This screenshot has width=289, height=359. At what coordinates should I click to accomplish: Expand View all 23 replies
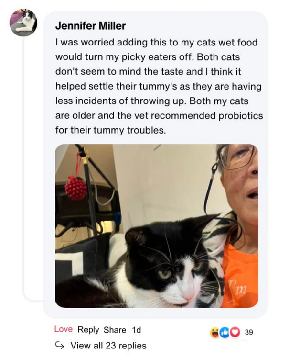pyautogui.click(x=108, y=346)
